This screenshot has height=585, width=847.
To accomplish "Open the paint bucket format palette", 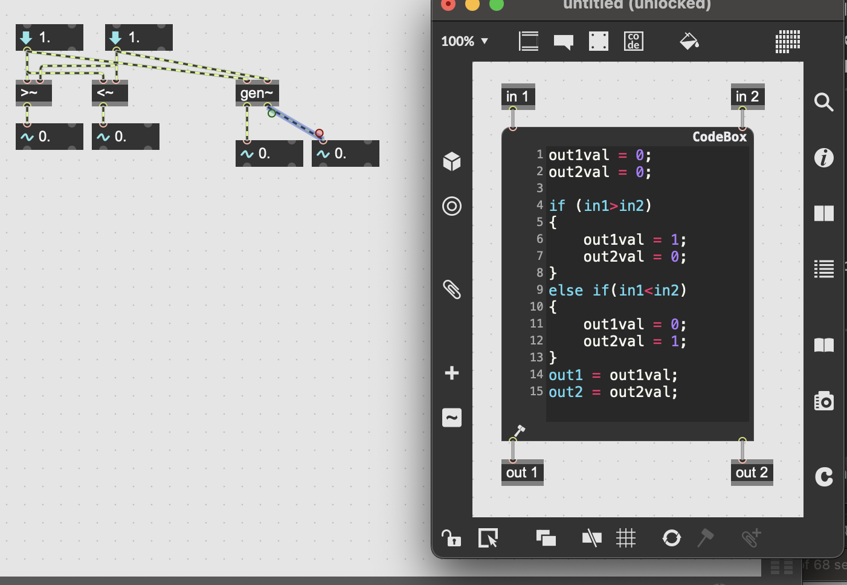I will 689,41.
